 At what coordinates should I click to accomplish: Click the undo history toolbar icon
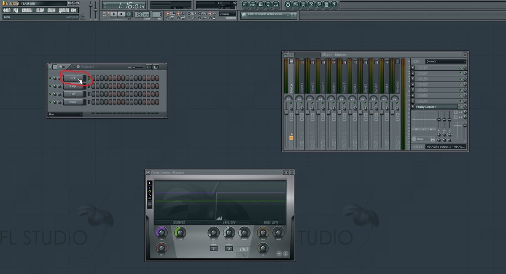288,5
